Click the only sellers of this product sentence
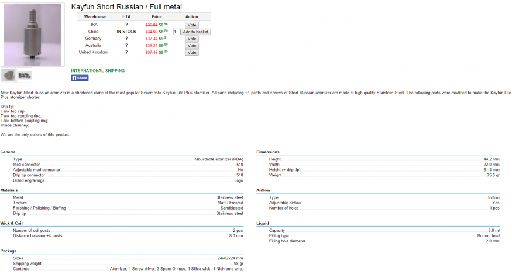Screen dimensions: 512x277 point(35,135)
